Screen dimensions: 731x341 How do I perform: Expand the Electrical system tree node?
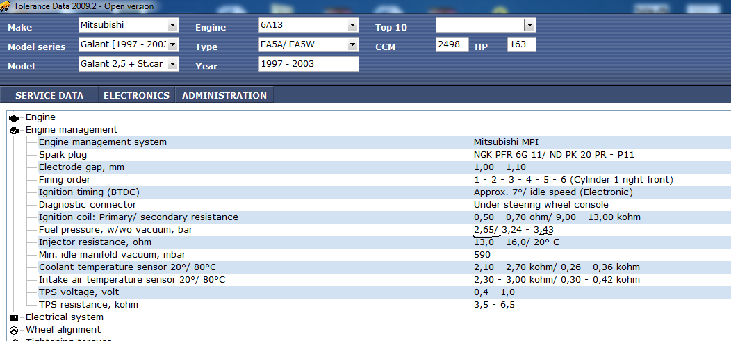coord(65,317)
